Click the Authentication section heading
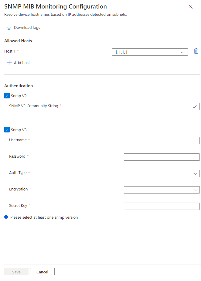This screenshot has height=281, width=201. 18,86
